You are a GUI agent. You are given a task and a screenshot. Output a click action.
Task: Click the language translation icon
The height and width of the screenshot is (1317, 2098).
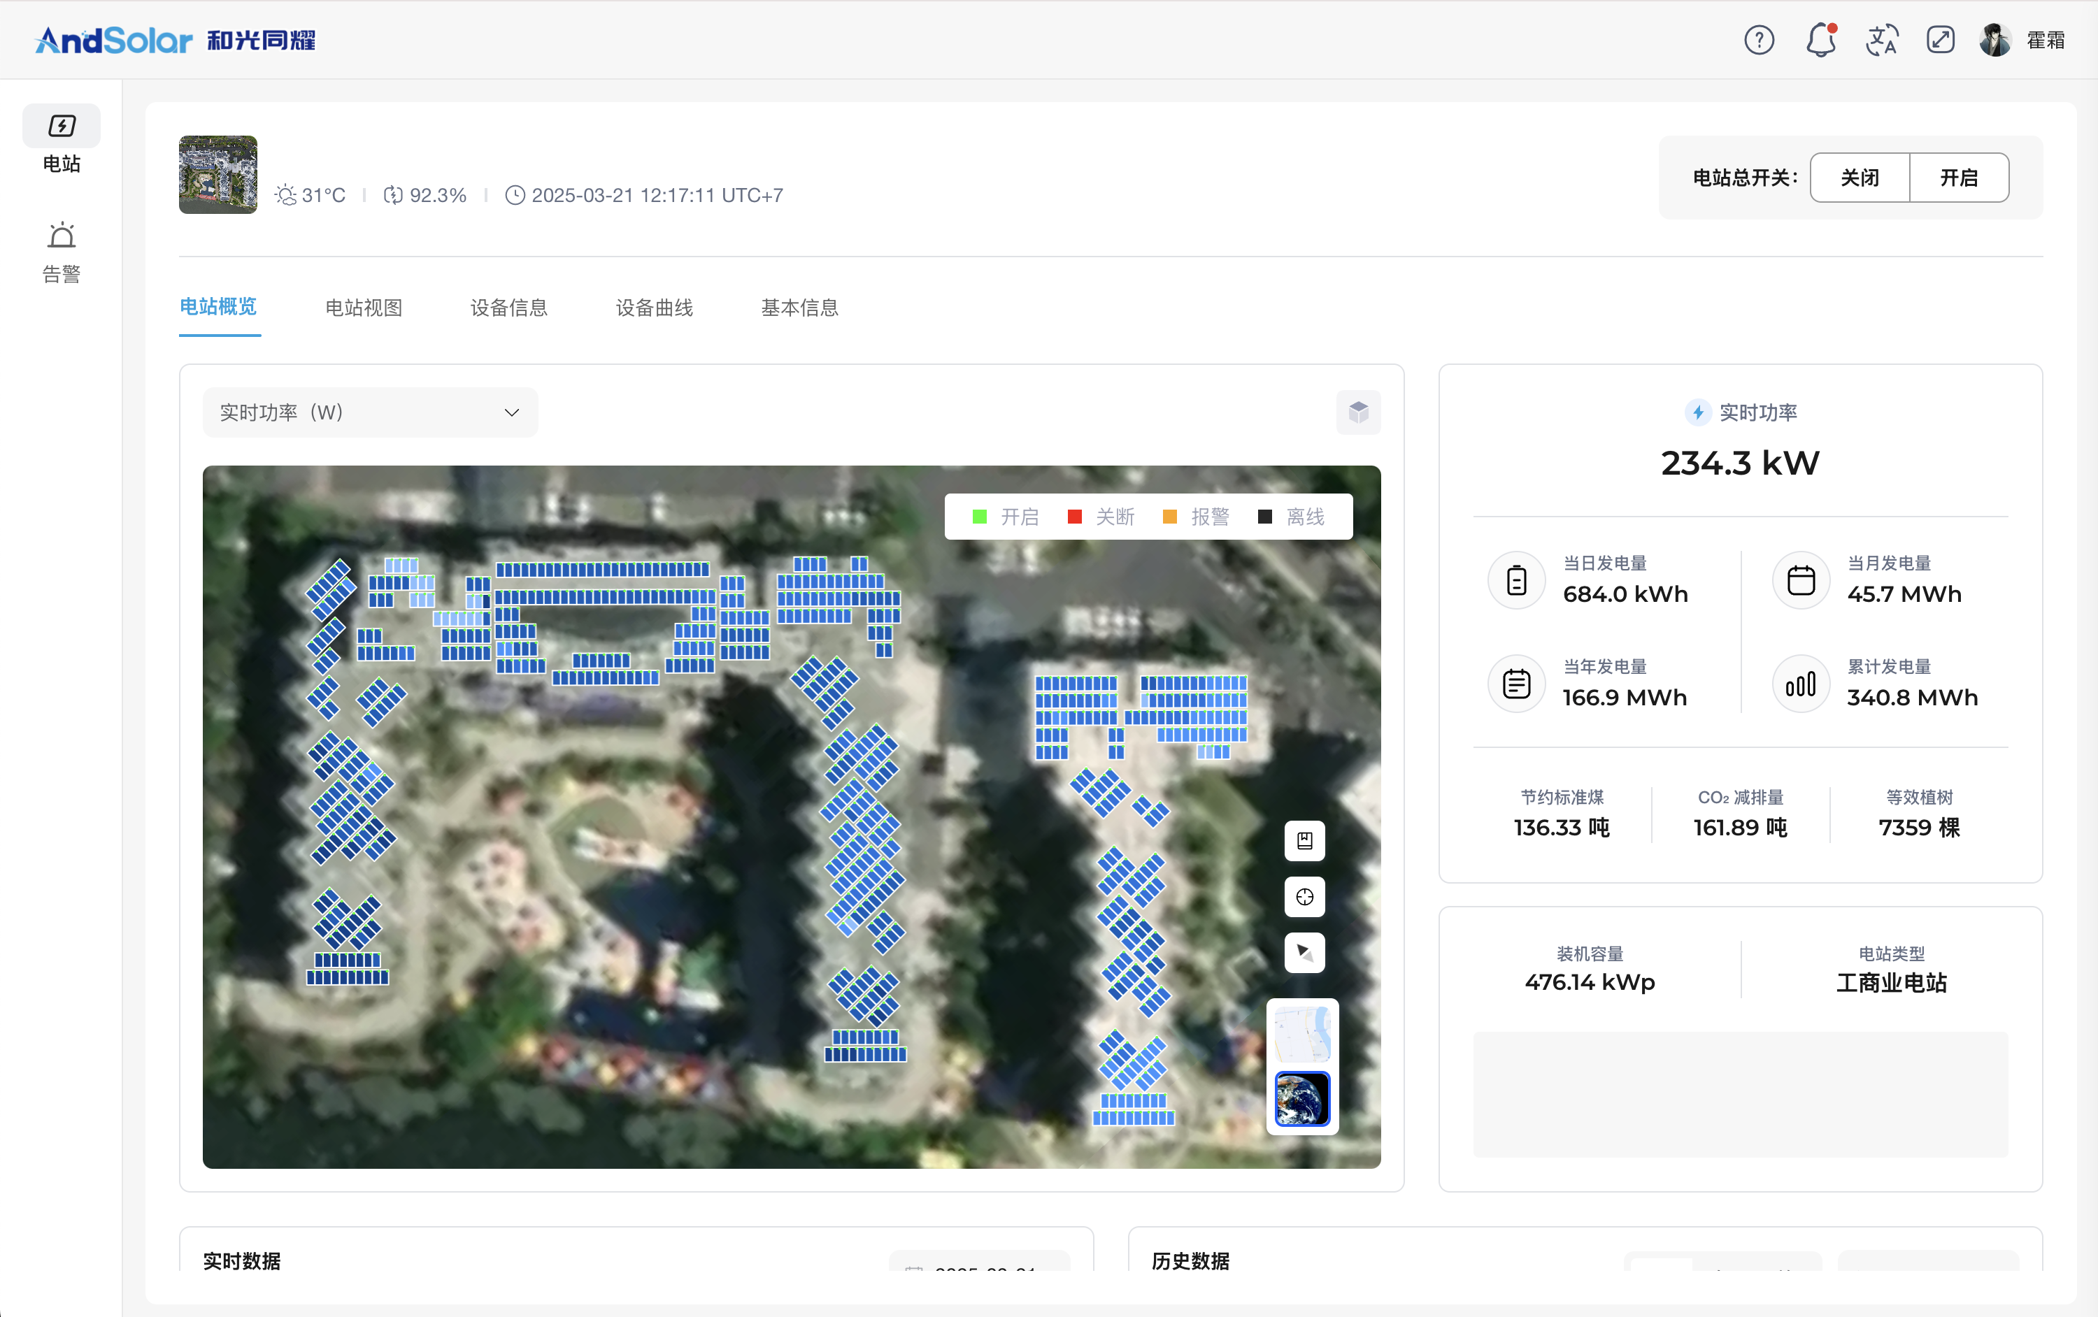tap(1882, 40)
